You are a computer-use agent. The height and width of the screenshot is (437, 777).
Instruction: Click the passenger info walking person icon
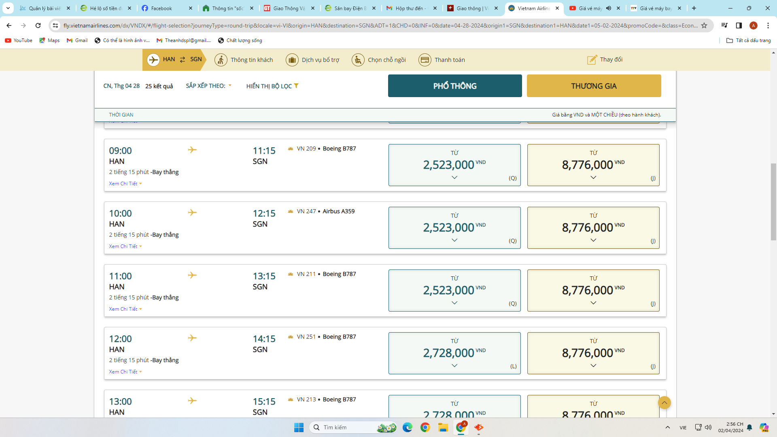tap(221, 60)
